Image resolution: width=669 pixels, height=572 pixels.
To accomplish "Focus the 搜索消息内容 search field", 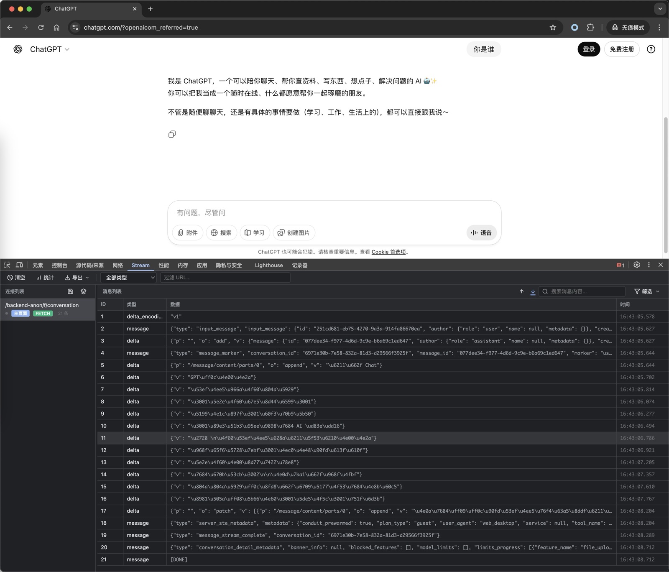I will click(x=582, y=291).
